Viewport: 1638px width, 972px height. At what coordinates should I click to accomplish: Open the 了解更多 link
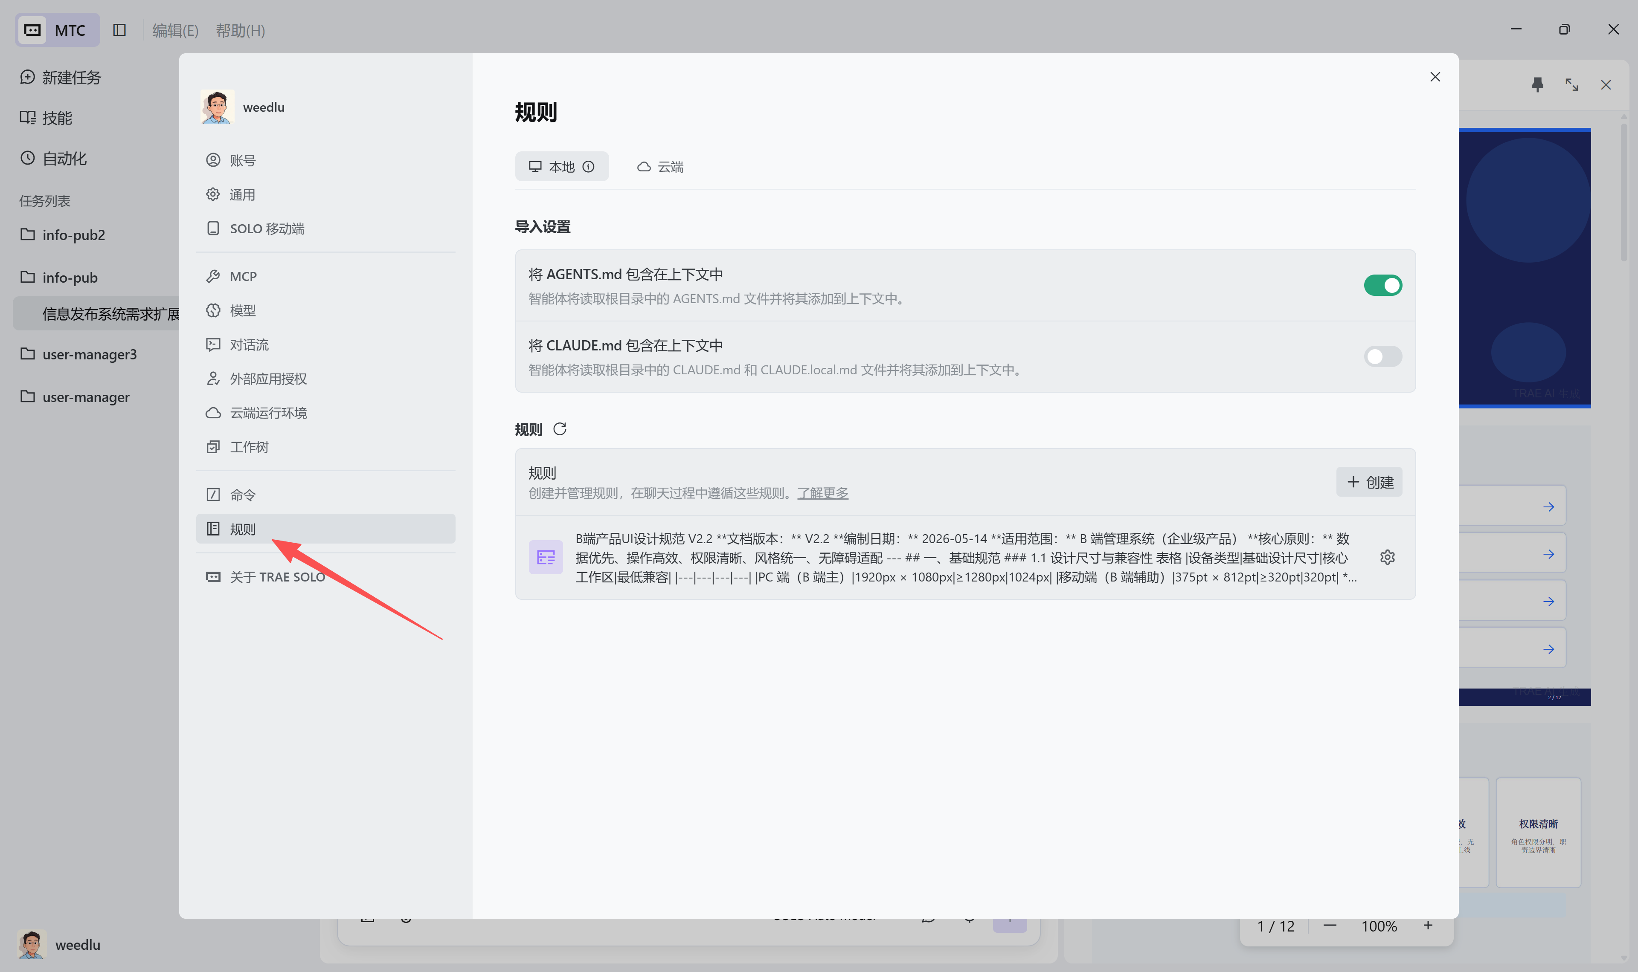tap(822, 493)
